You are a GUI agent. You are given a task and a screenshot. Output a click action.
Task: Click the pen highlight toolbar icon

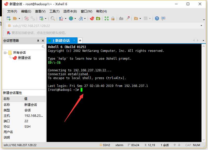(x=128, y=18)
